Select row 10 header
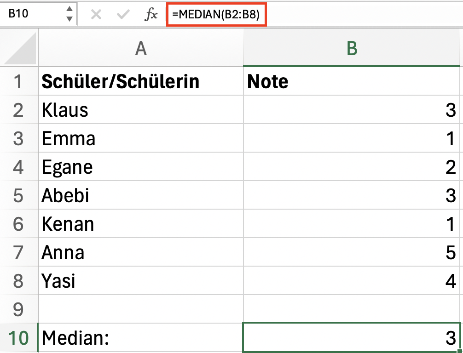Viewport: 463px width, 353px height. [x=19, y=338]
